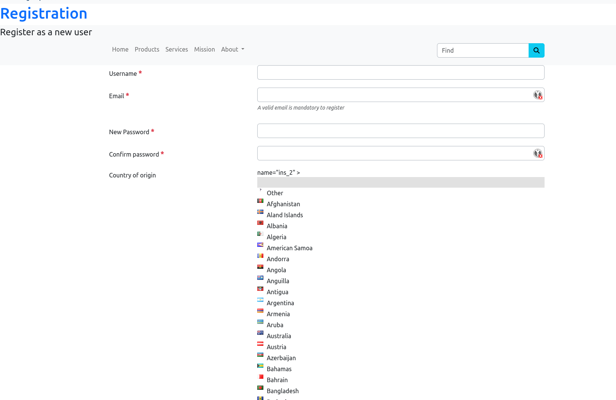Select Anguilla country name
The width and height of the screenshot is (616, 400).
(x=278, y=281)
